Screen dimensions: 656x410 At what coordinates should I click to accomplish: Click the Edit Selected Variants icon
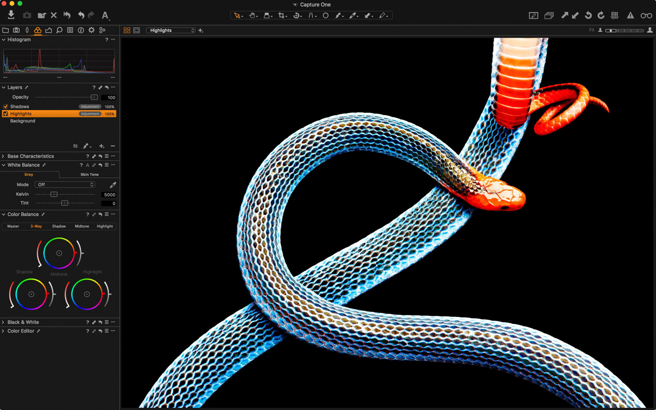[x=549, y=16]
